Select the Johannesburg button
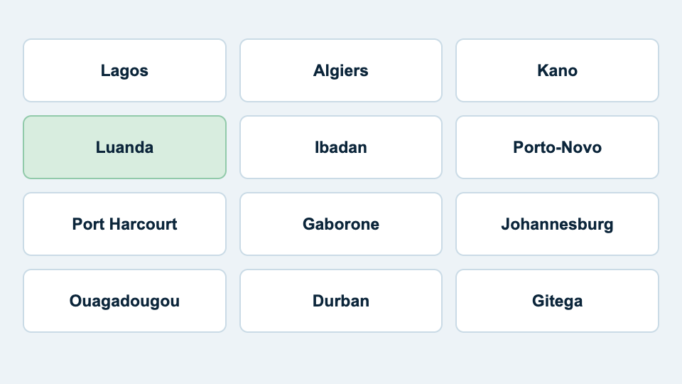682x384 pixels. (557, 224)
